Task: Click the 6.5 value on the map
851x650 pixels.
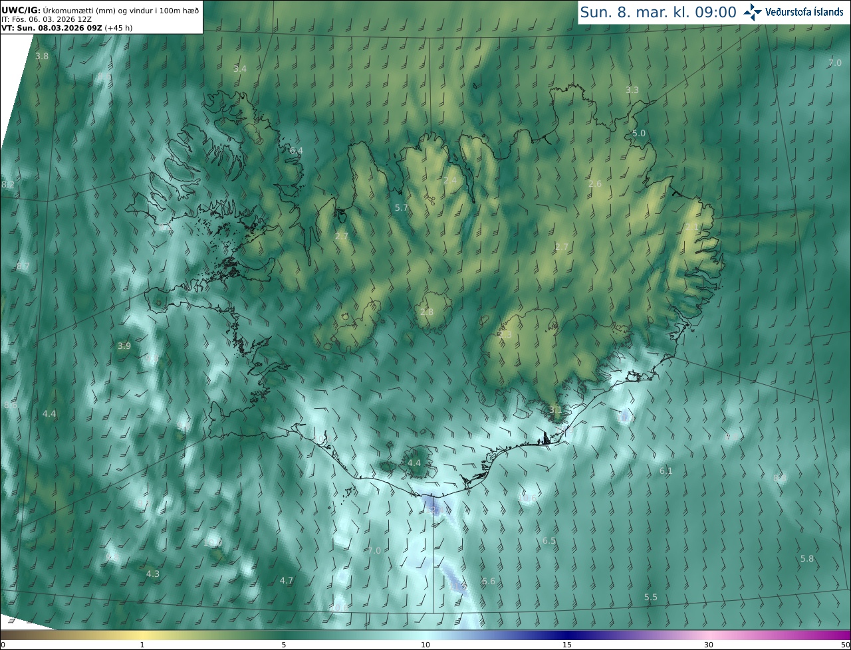Action: [x=549, y=541]
